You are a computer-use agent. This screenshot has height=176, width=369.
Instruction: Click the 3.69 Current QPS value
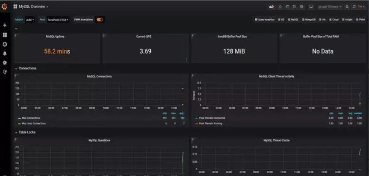(145, 51)
